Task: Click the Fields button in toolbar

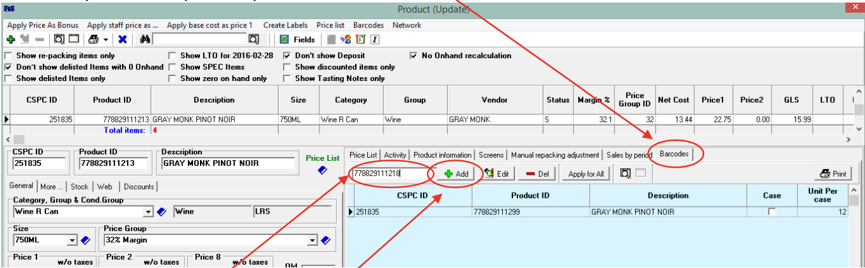Action: (298, 40)
